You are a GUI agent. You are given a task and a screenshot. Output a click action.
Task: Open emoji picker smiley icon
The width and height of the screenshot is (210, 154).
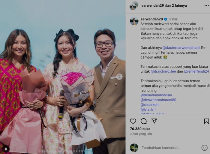[x=205, y=148]
